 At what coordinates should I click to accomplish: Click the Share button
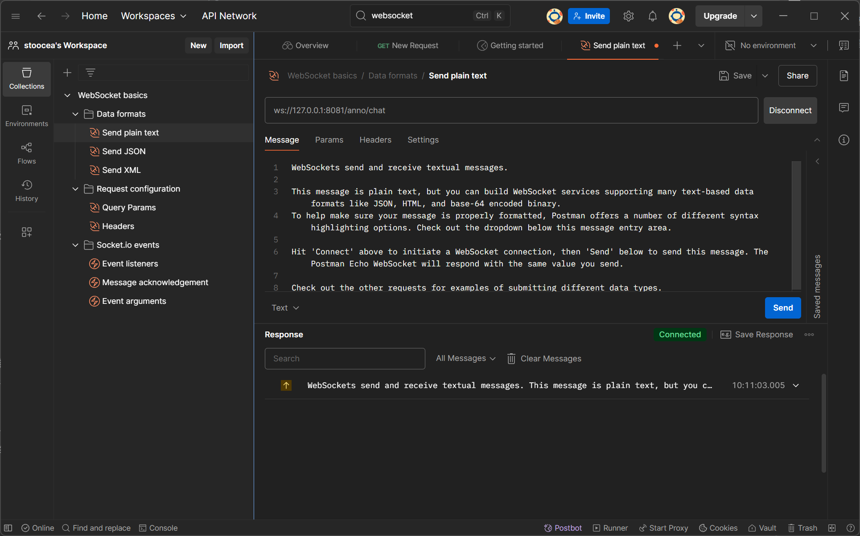798,76
